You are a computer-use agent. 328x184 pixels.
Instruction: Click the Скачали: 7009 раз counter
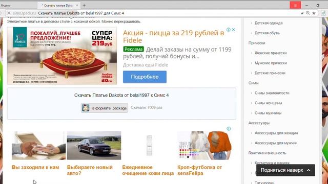click(147, 108)
